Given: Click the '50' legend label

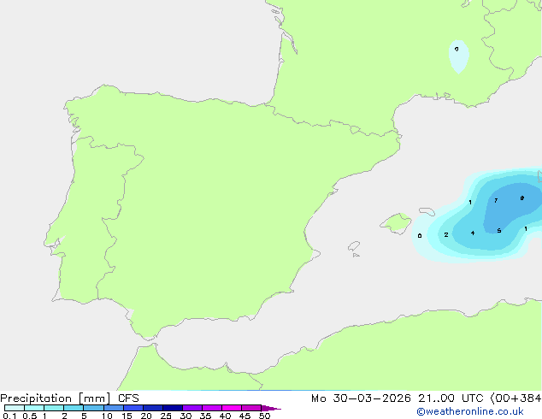Looking at the screenshot, I should [264, 416].
